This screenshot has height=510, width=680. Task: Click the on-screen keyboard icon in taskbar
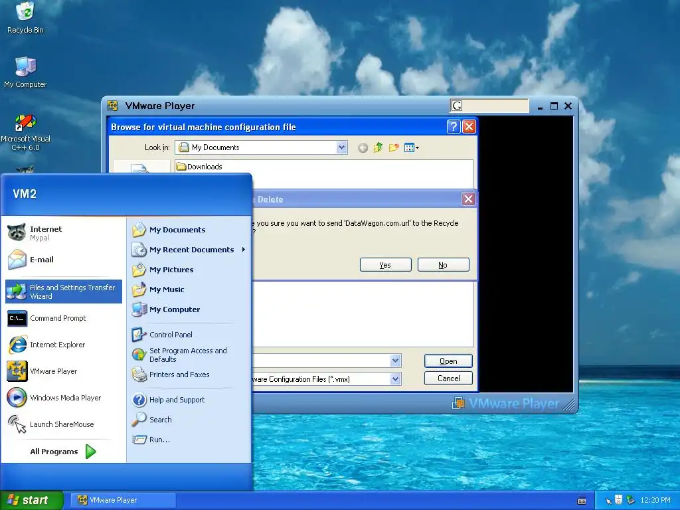tap(582, 501)
